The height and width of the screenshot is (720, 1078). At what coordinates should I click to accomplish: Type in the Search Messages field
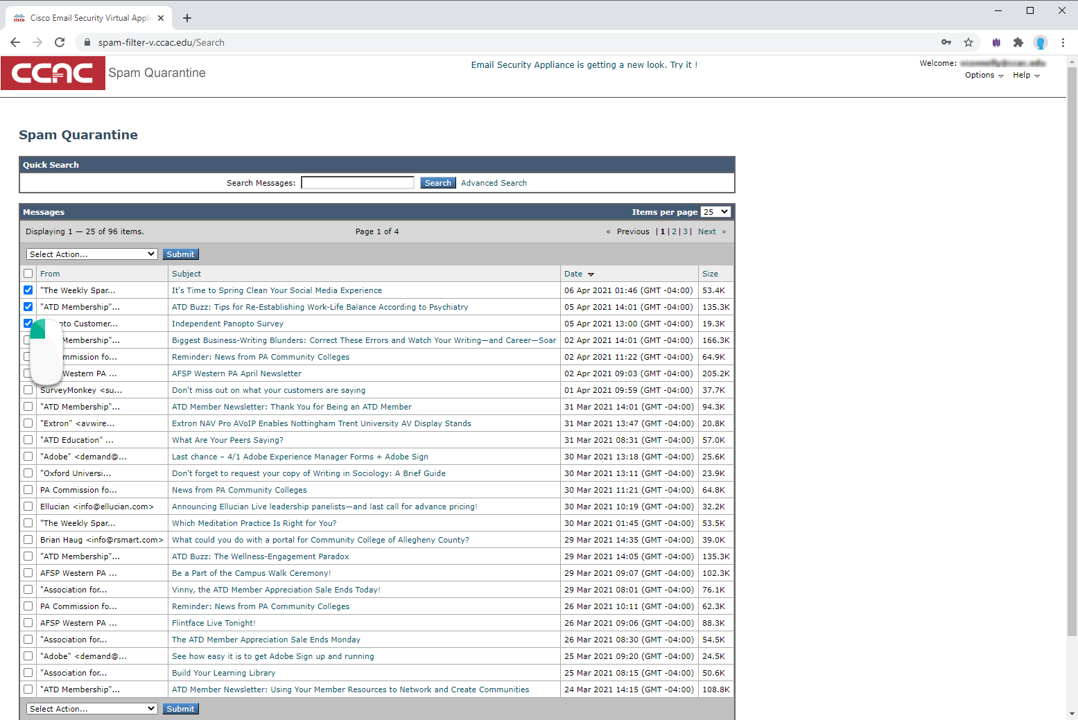point(357,182)
